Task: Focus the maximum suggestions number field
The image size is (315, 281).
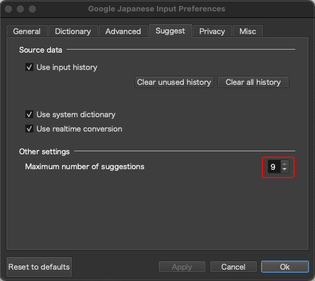Action: click(x=274, y=167)
